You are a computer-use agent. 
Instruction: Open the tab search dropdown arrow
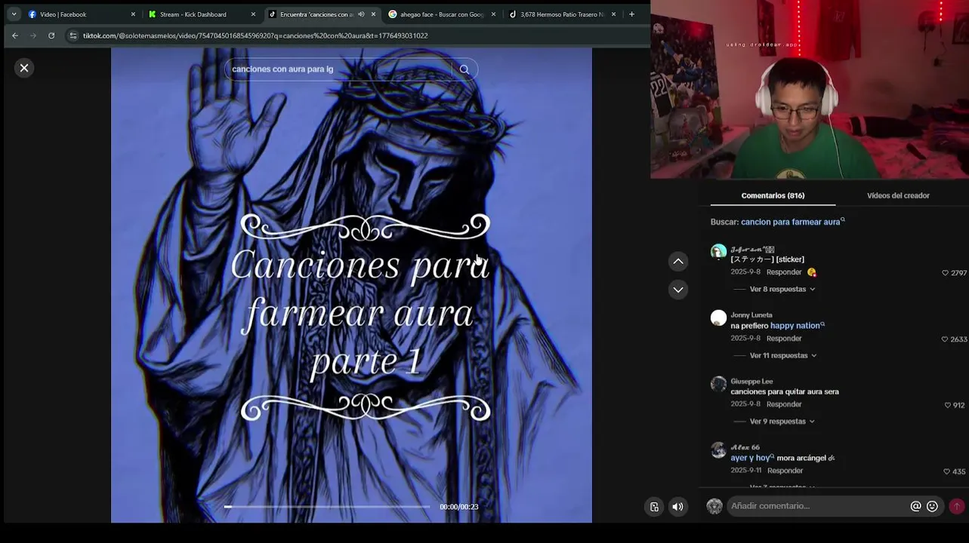(14, 14)
